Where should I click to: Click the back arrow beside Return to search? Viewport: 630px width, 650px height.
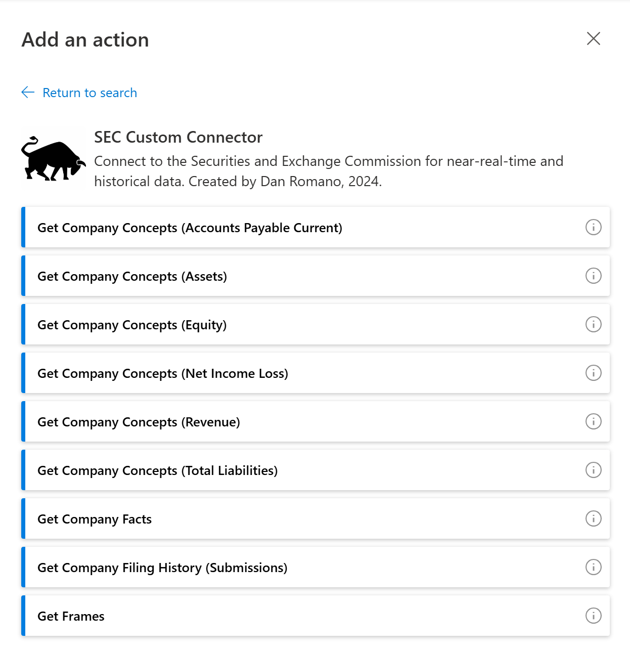click(x=28, y=92)
